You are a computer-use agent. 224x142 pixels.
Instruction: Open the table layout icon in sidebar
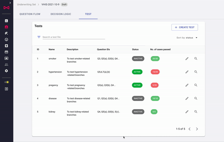[x=6, y=52]
